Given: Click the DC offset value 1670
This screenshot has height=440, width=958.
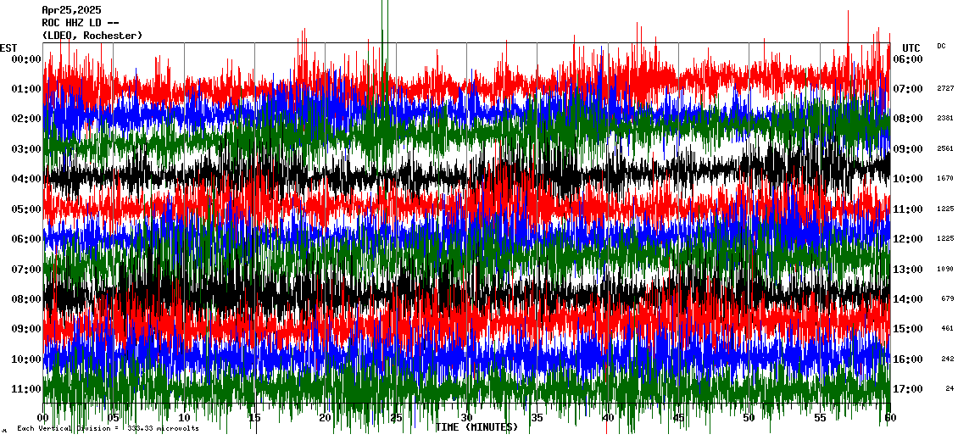Looking at the screenshot, I should tap(945, 179).
